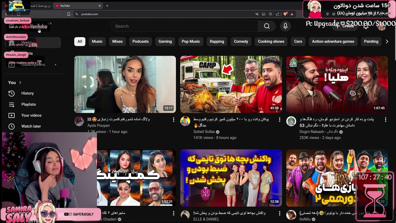Click the Ayda Pouyan channel name

point(98,125)
